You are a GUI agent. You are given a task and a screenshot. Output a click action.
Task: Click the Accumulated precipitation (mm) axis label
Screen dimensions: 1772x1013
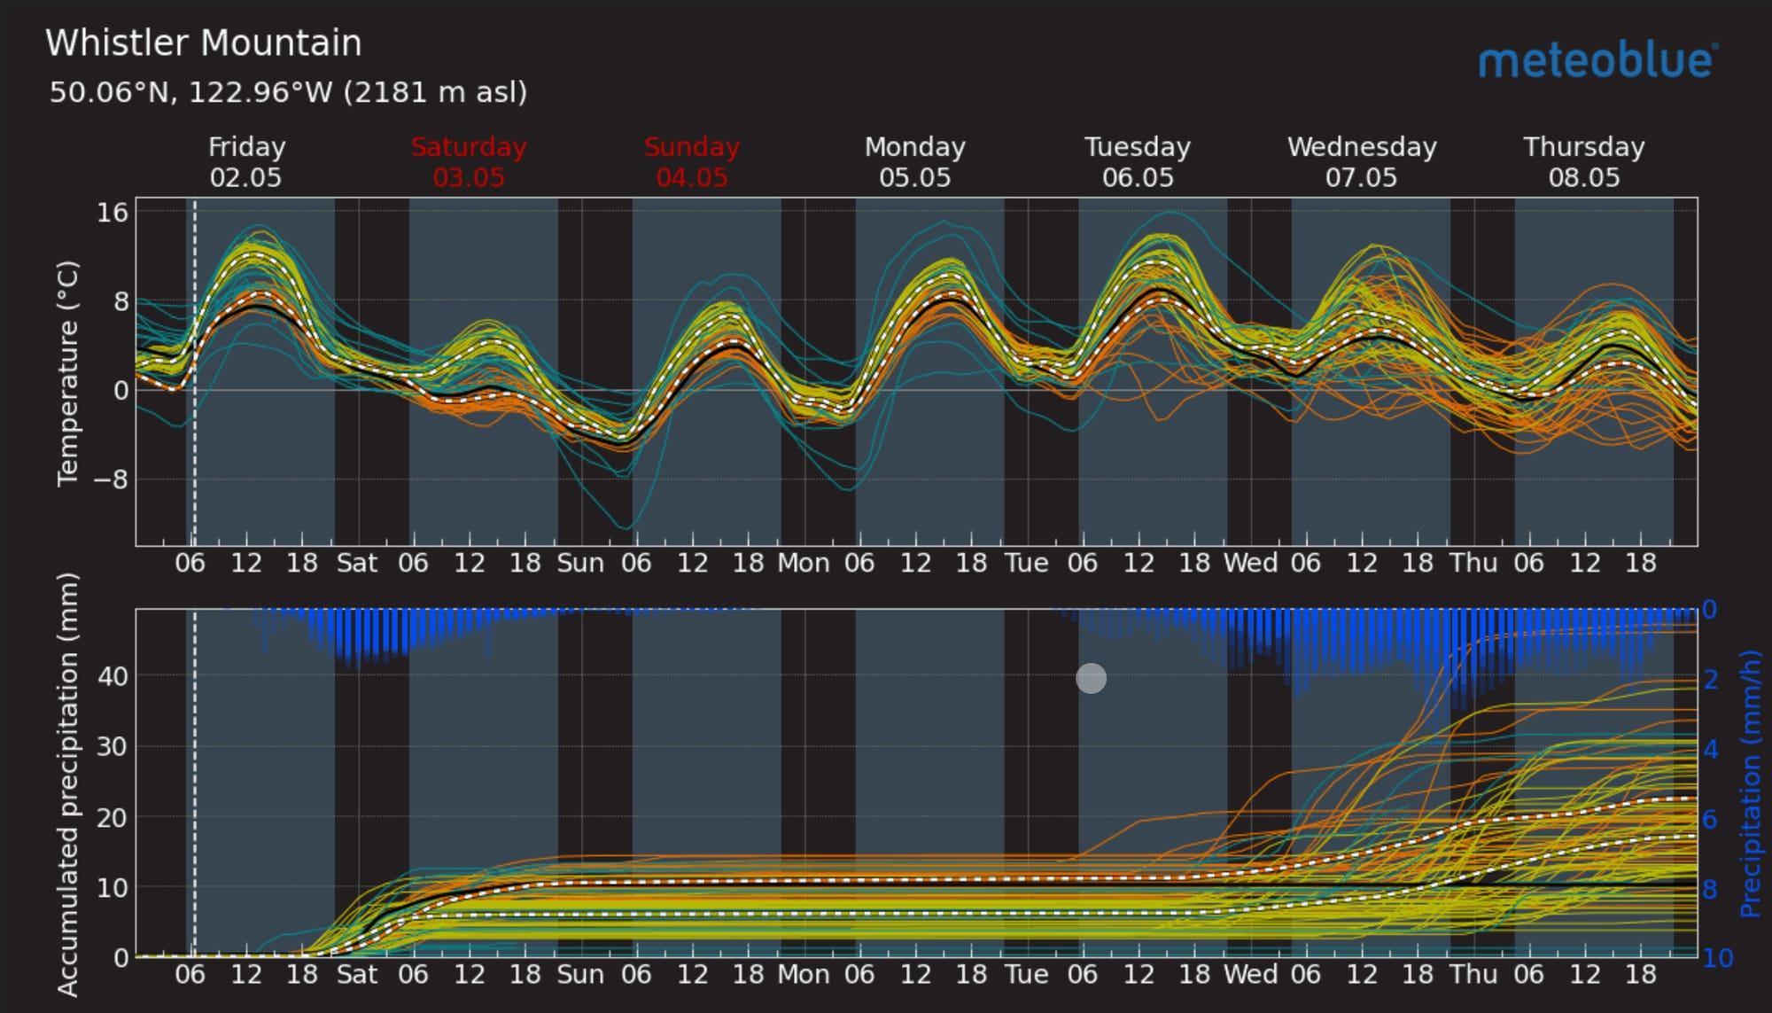pyautogui.click(x=68, y=784)
